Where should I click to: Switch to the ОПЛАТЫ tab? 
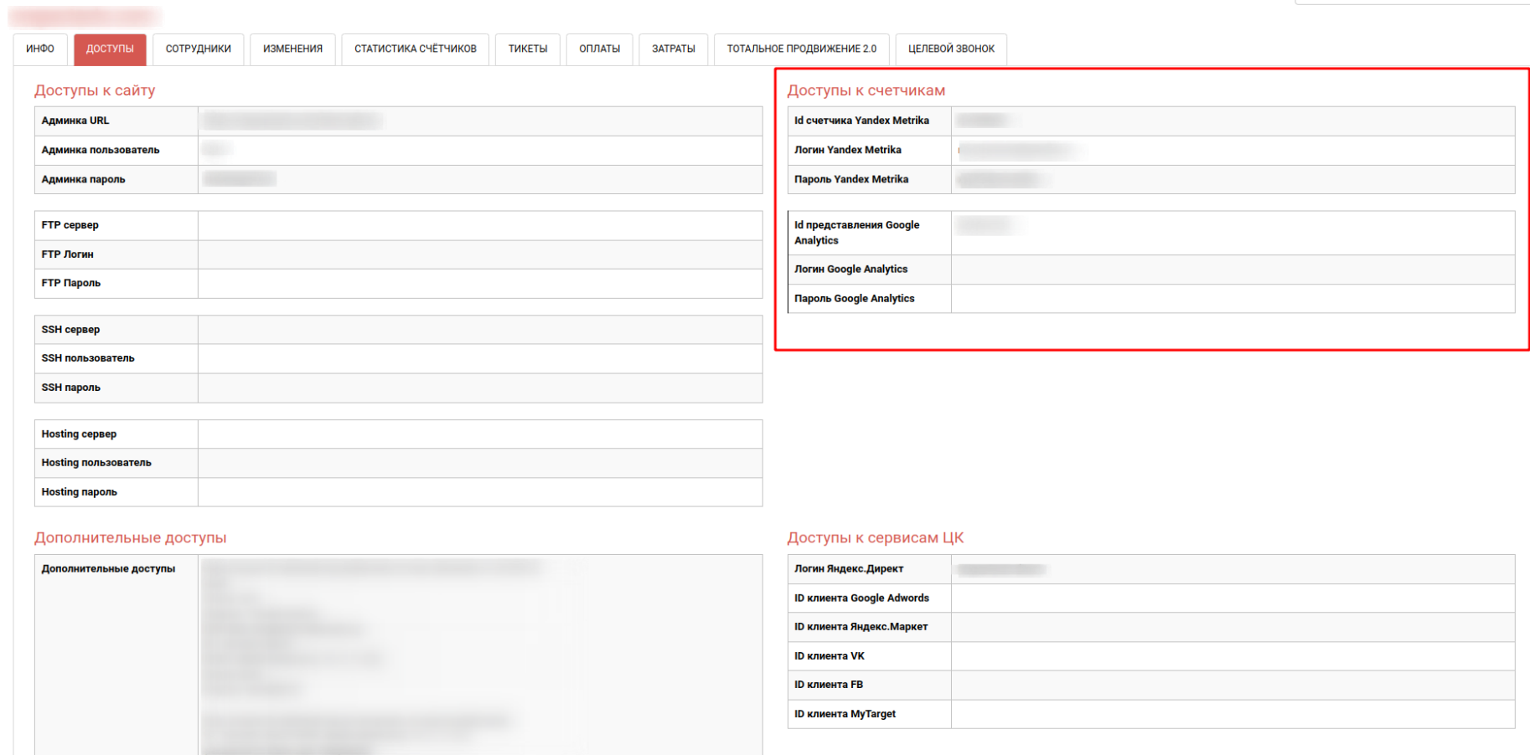pyautogui.click(x=599, y=49)
